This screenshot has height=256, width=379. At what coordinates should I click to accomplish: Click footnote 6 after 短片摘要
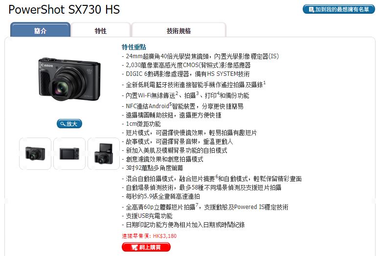[217, 177]
